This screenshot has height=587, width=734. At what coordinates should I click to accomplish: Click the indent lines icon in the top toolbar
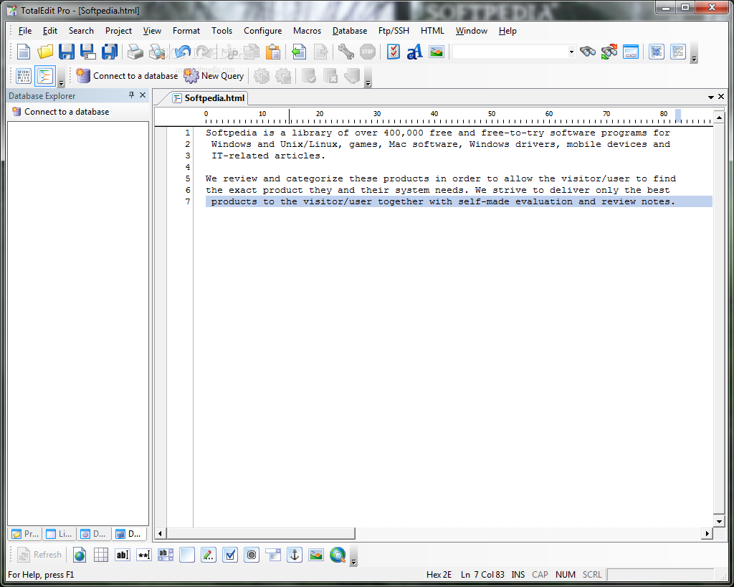[x=657, y=52]
